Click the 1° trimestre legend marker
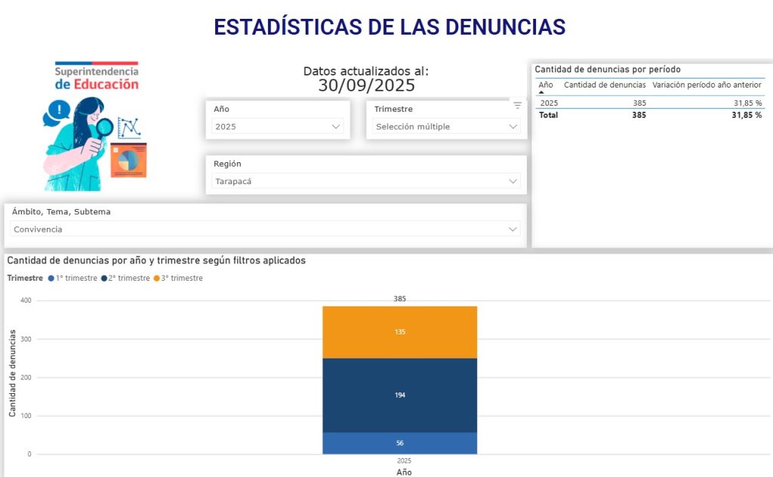This screenshot has width=773, height=477. pos(51,279)
